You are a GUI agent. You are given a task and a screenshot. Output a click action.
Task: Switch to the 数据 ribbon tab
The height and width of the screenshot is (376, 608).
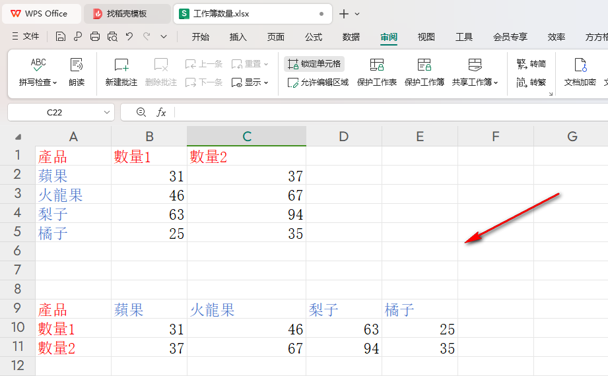coord(351,37)
